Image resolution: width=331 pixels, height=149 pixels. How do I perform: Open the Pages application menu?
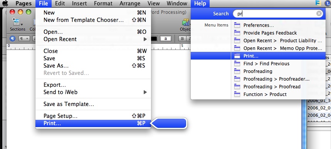pyautogui.click(x=24, y=3)
